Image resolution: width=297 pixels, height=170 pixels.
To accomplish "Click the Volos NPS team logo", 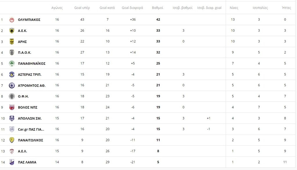I will pos(12,107).
